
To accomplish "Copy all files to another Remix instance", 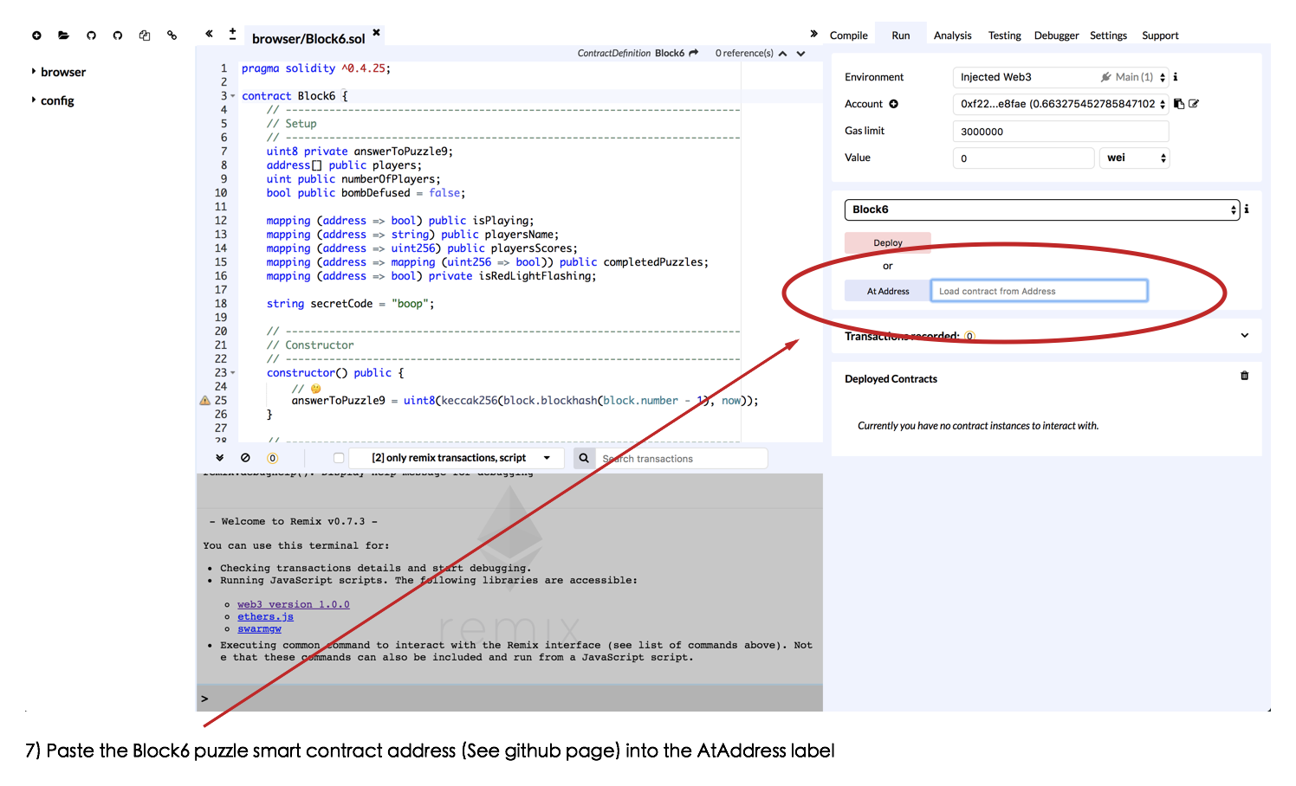I will tap(145, 35).
